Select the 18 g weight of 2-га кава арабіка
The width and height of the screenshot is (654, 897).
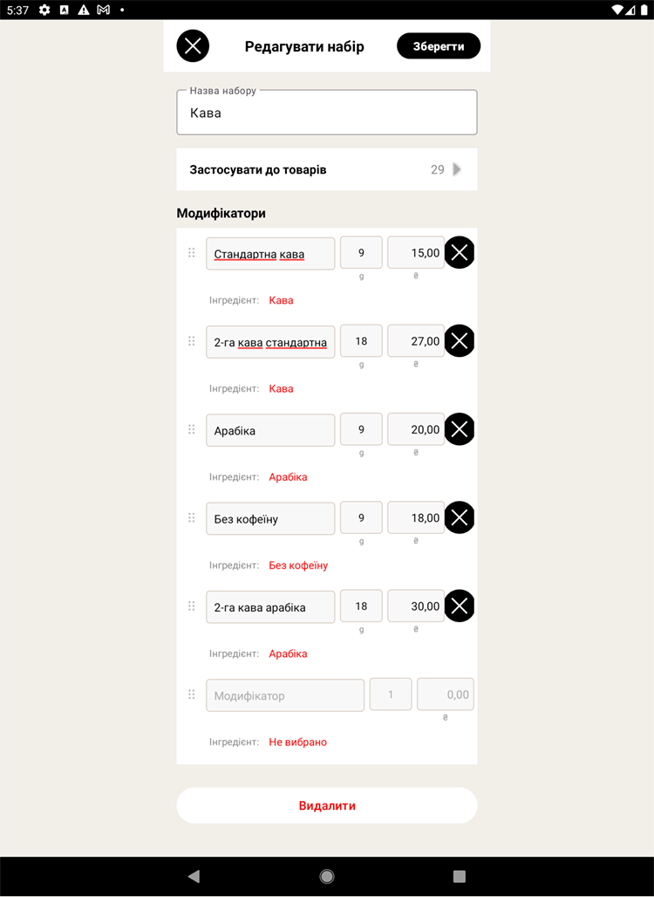coord(361,606)
